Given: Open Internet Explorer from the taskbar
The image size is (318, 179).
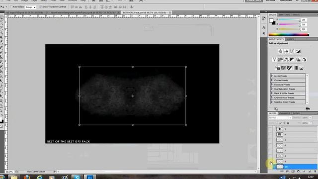Looking at the screenshot, I should (x=39, y=177).
